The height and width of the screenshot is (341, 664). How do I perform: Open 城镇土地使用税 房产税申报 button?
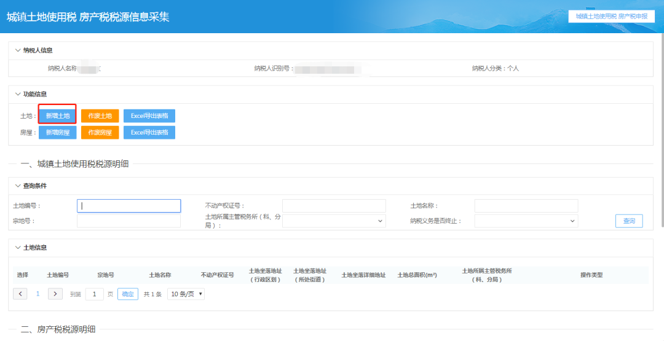click(612, 16)
